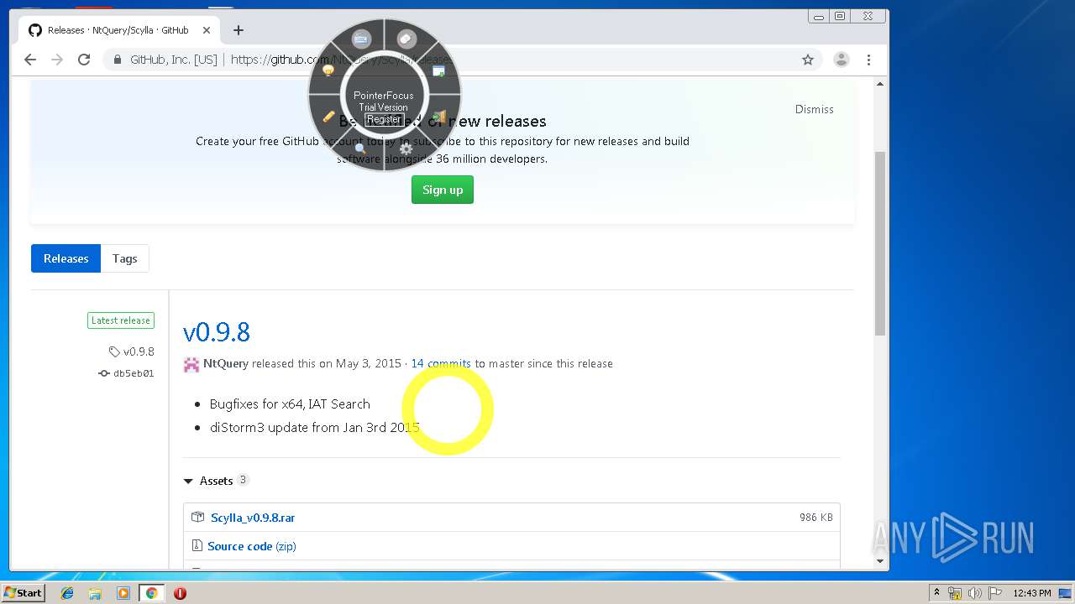Reload the GitHub page
This screenshot has height=604, width=1075.
[84, 60]
